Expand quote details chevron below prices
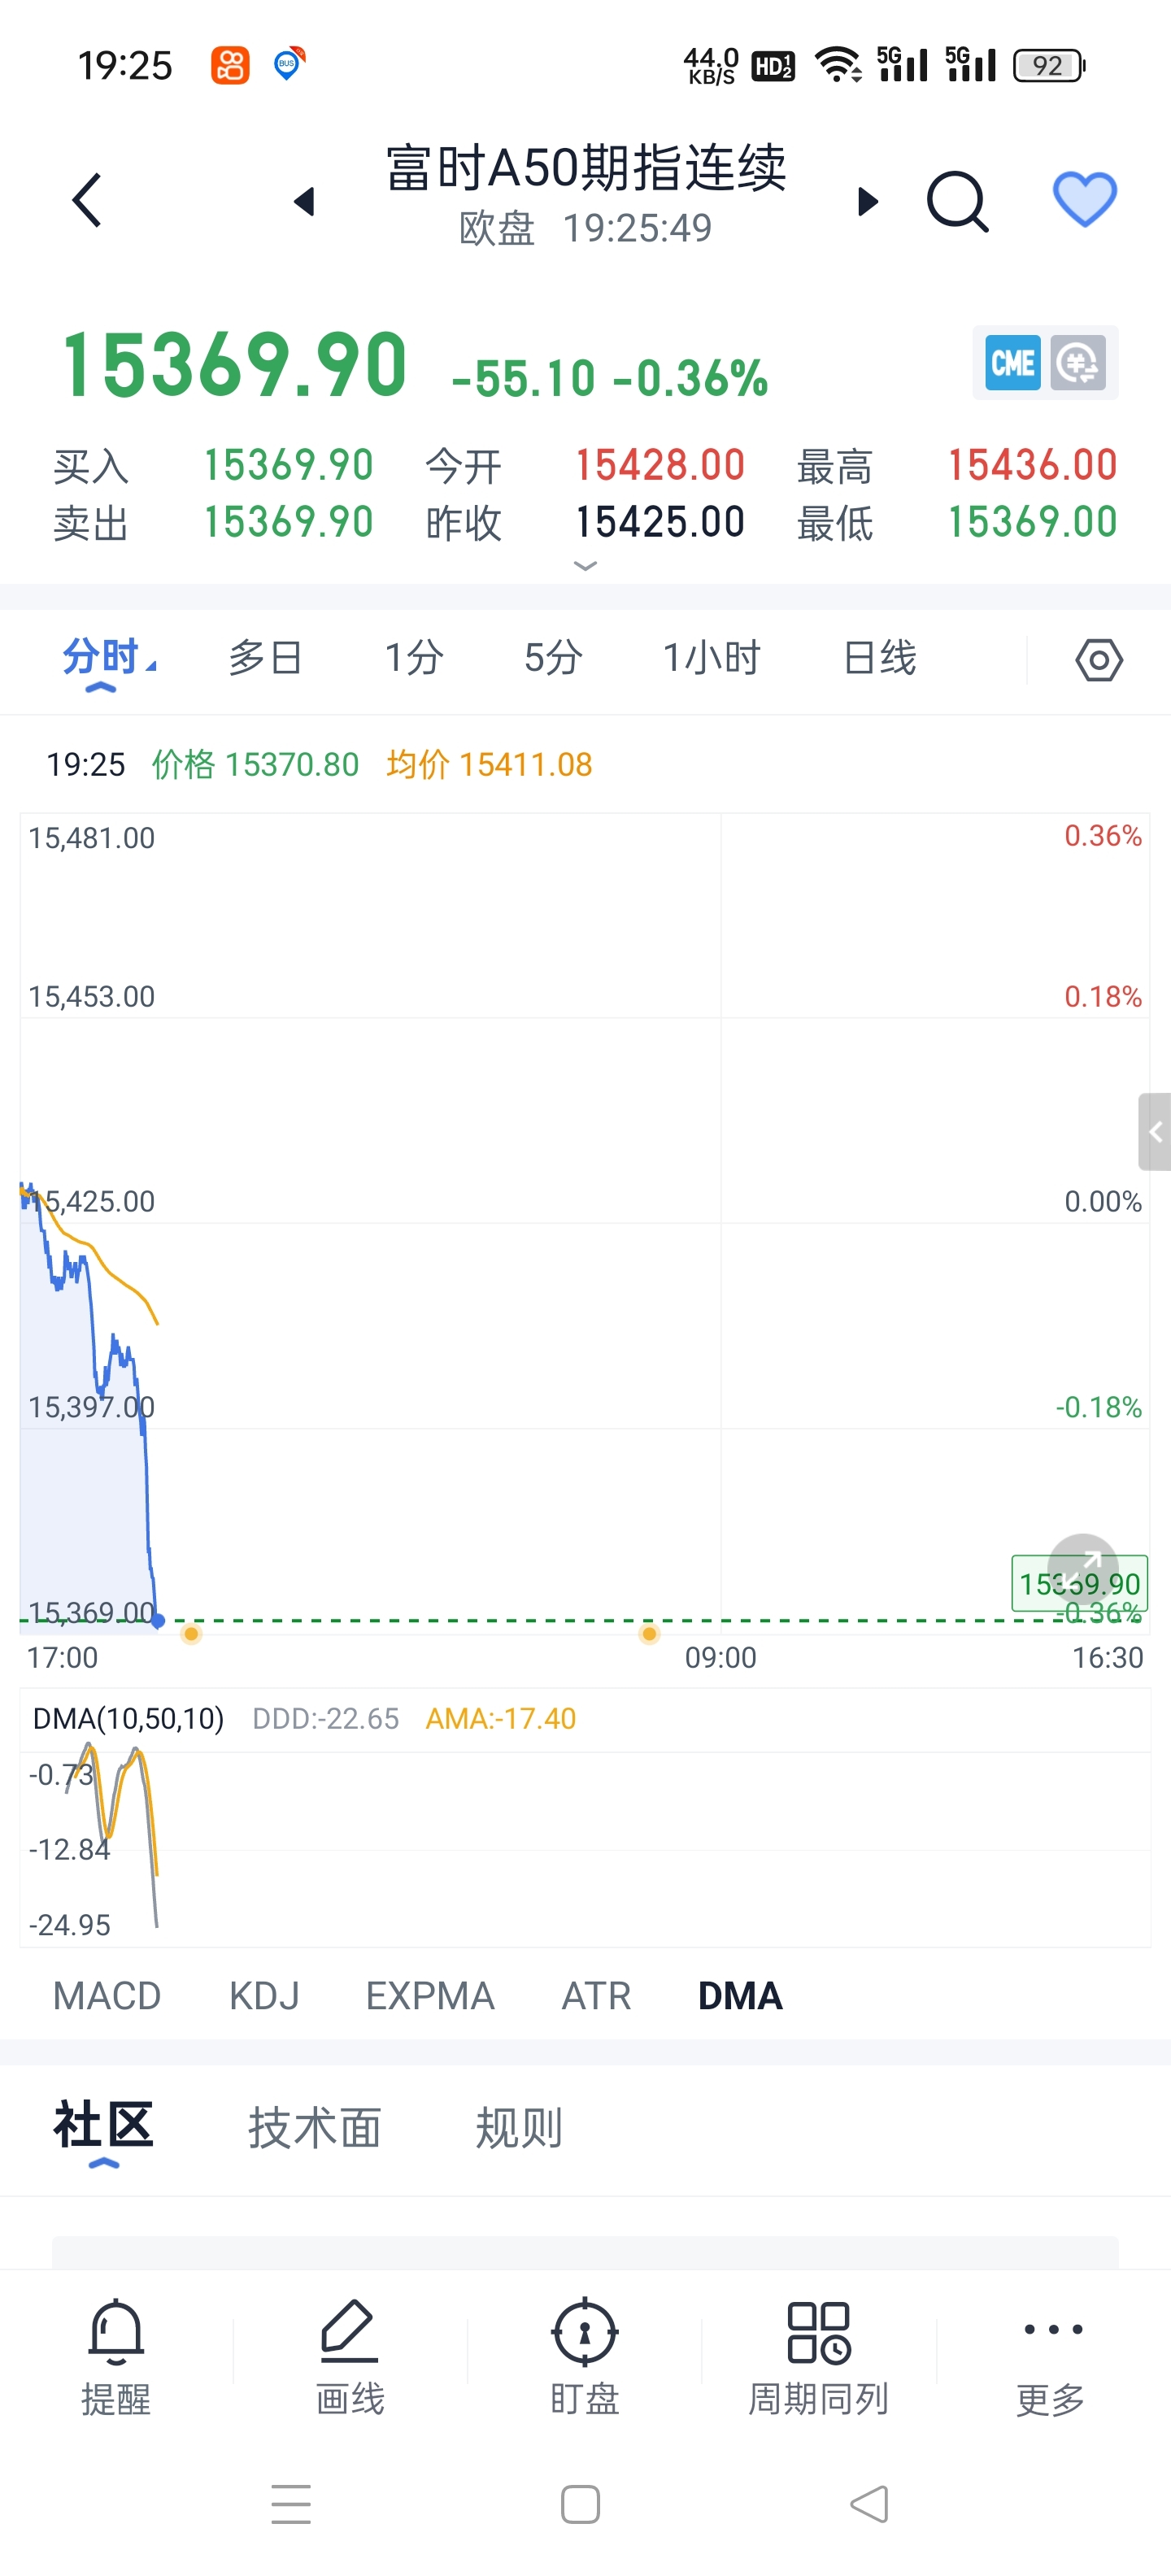The image size is (1171, 2576). click(x=585, y=566)
